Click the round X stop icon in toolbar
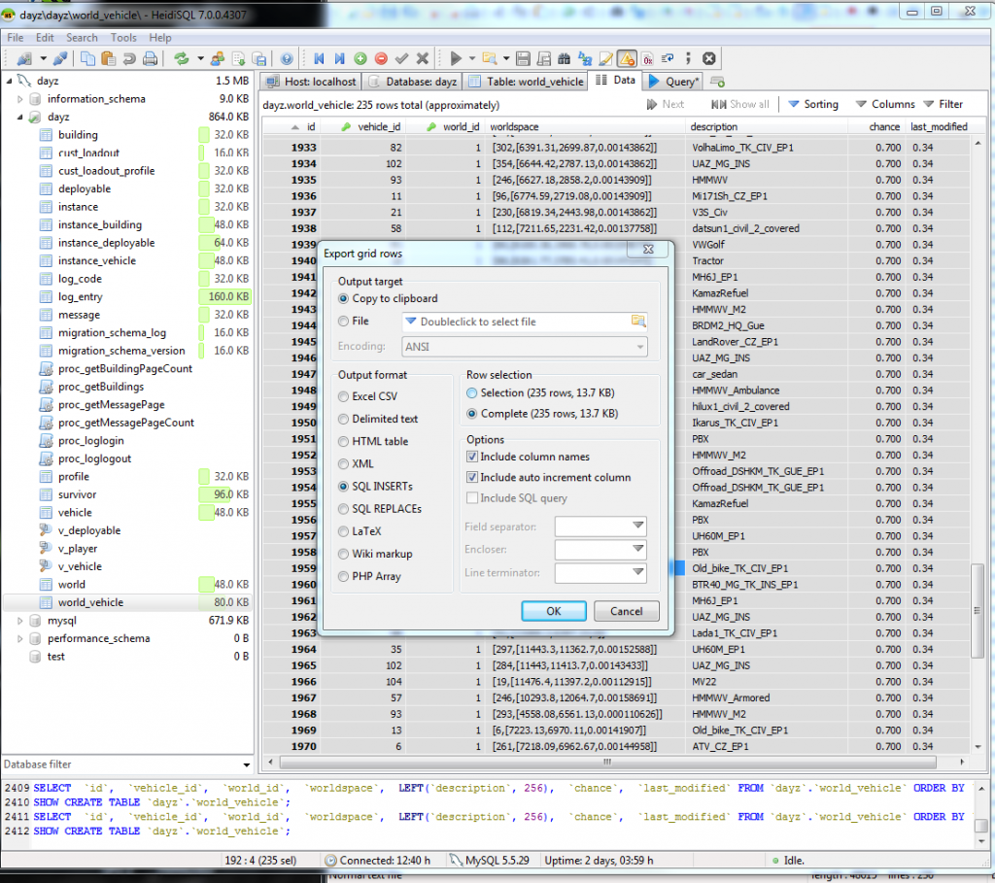The image size is (995, 883). click(708, 59)
